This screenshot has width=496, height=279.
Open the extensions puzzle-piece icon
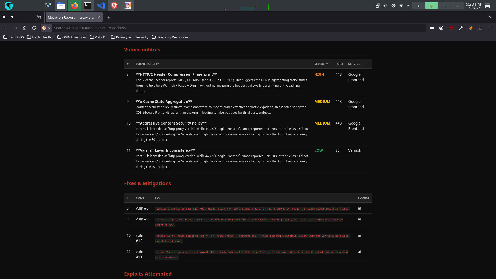pyautogui.click(x=481, y=28)
